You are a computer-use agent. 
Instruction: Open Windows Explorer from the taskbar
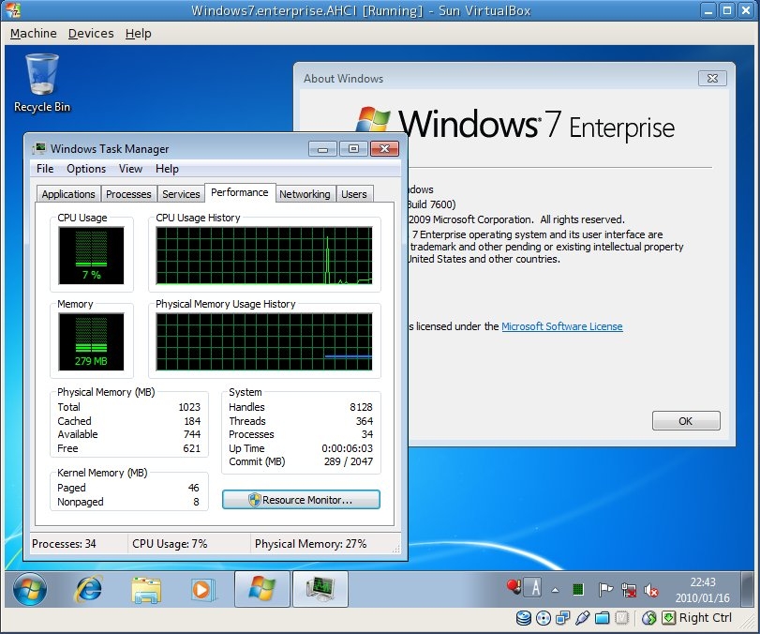point(146,589)
